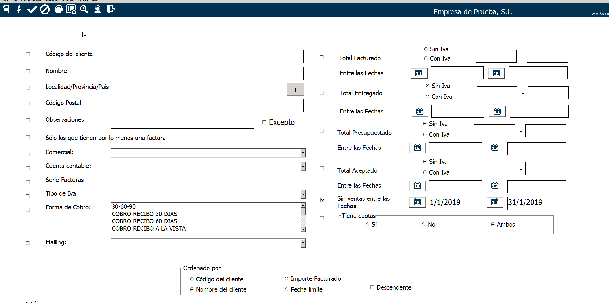Click the checkmark accept icon
Viewport: 609px width, 303px height.
tap(32, 10)
